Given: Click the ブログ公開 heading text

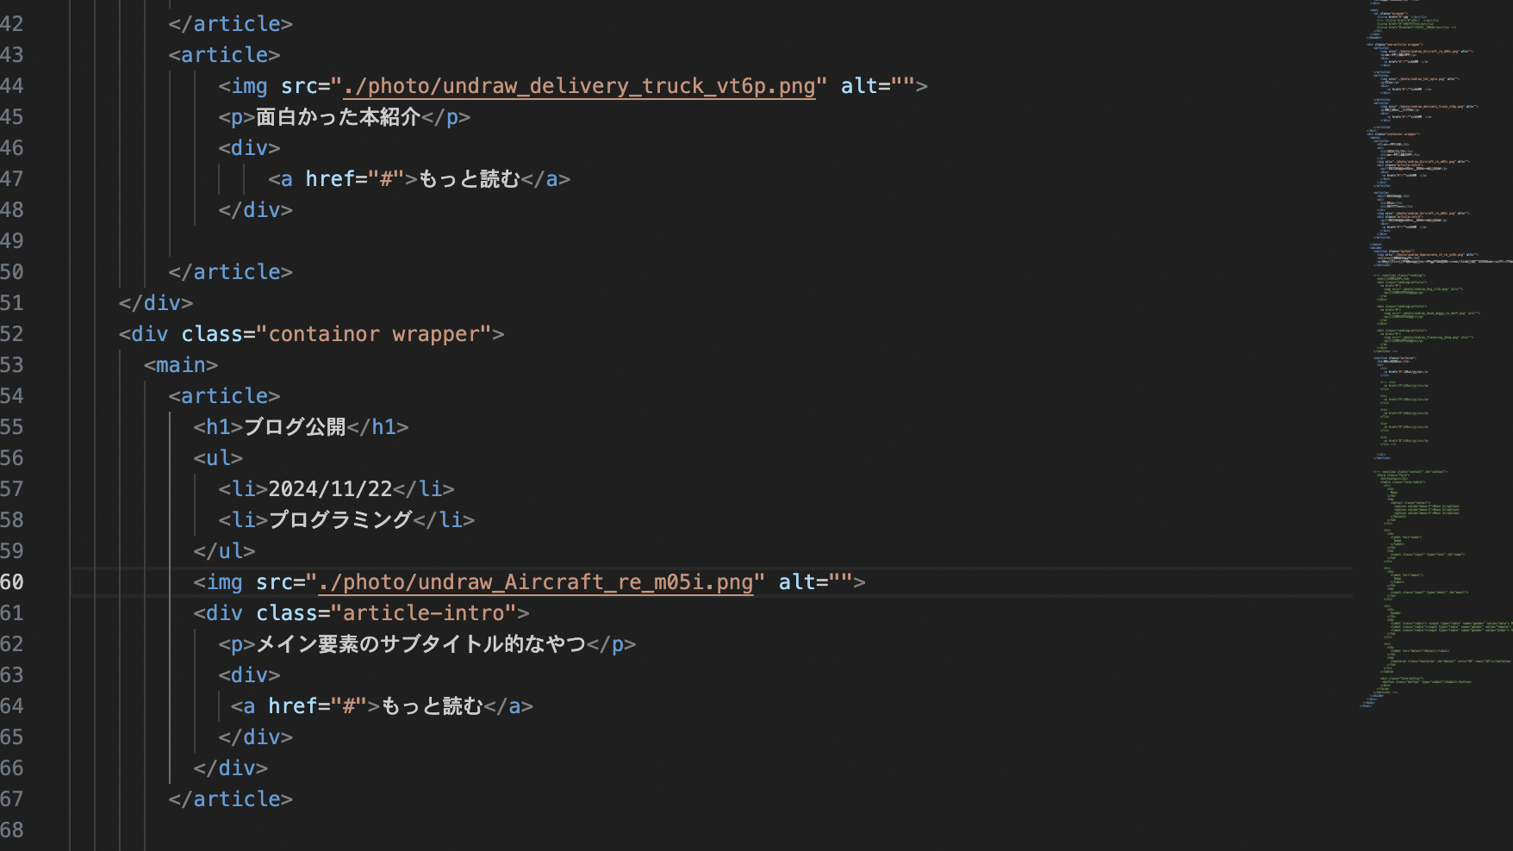Looking at the screenshot, I should (295, 427).
